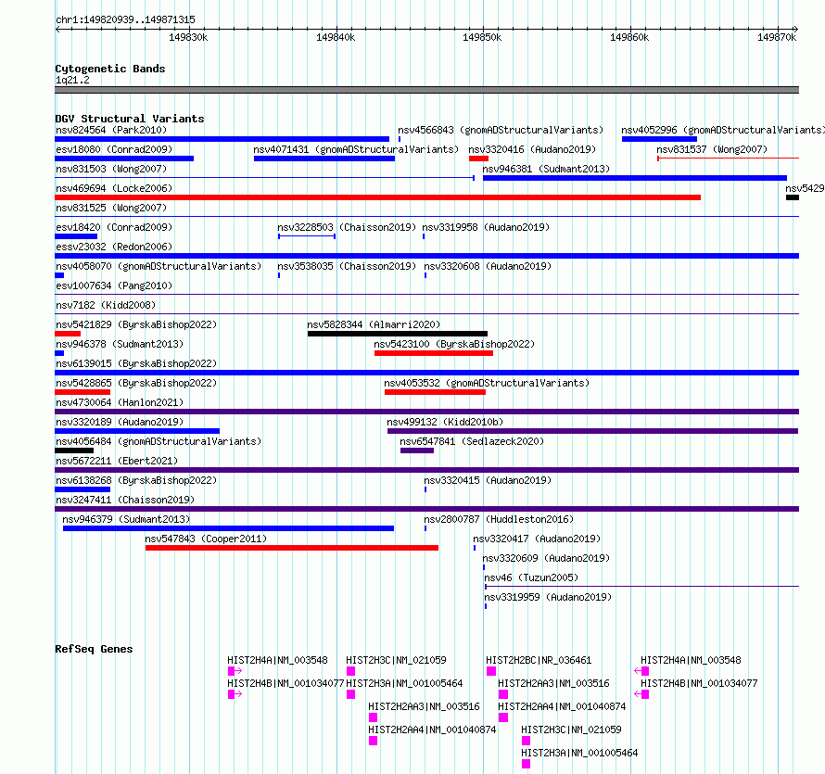
Task: Click the DGV Structural Variants track title
Action: click(130, 119)
